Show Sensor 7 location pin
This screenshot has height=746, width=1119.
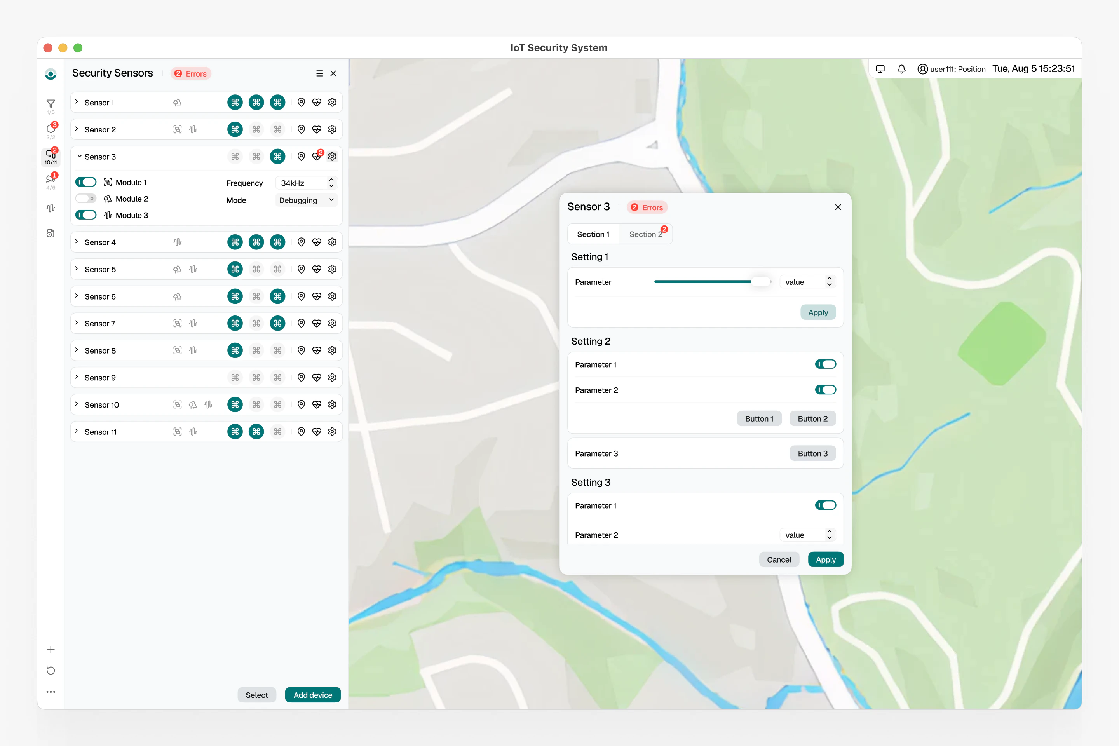[301, 324]
